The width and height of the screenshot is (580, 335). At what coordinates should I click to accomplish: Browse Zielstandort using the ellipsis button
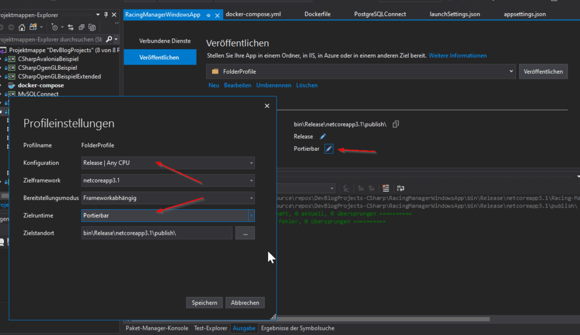point(245,232)
